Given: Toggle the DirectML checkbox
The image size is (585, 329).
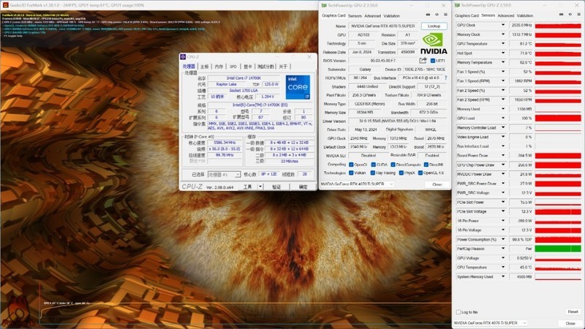Looking at the screenshot, I should click(426, 164).
